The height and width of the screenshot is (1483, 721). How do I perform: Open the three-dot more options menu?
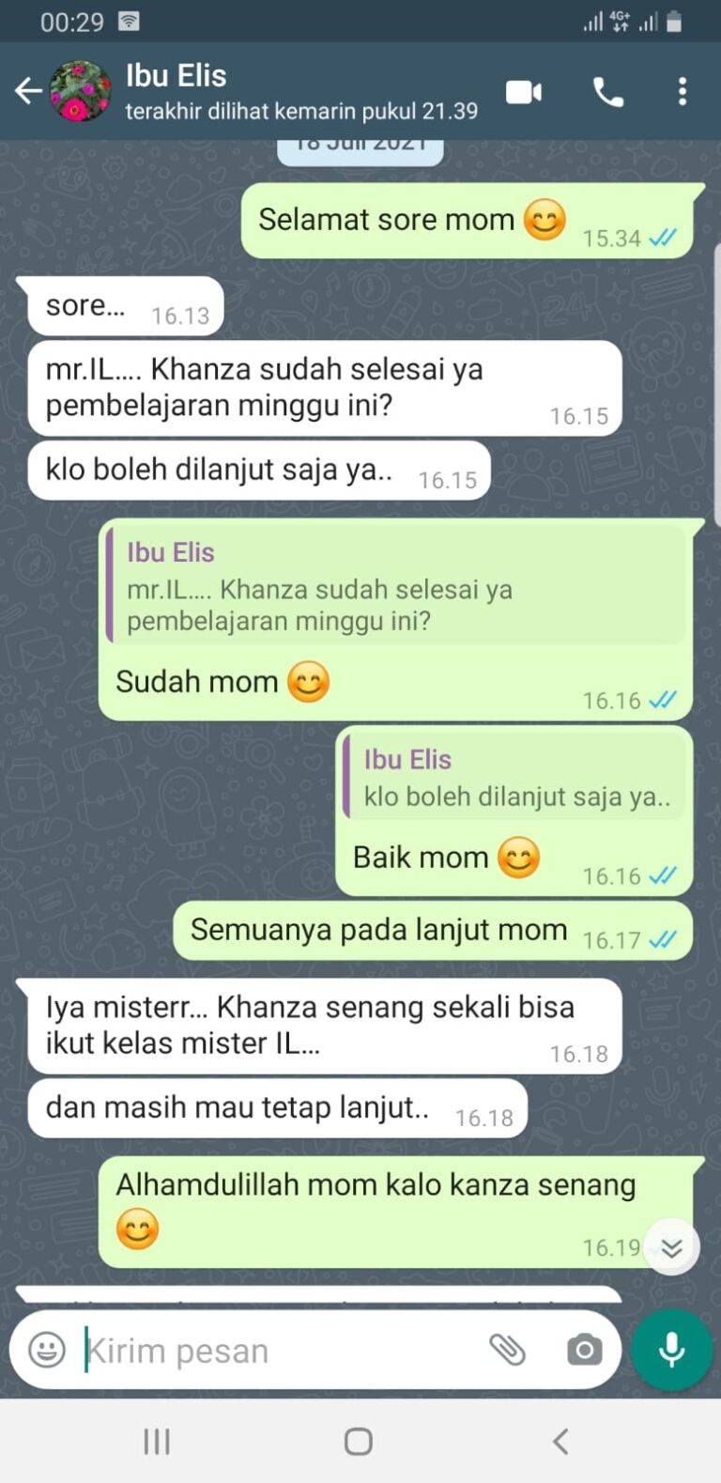(x=683, y=91)
